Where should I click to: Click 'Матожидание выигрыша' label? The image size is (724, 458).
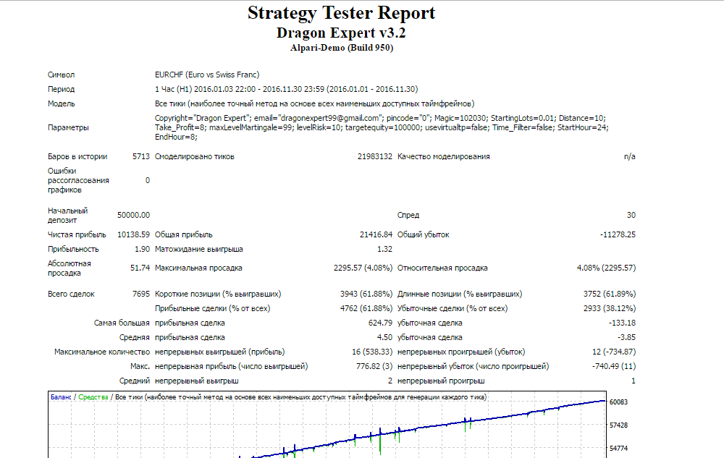click(199, 249)
